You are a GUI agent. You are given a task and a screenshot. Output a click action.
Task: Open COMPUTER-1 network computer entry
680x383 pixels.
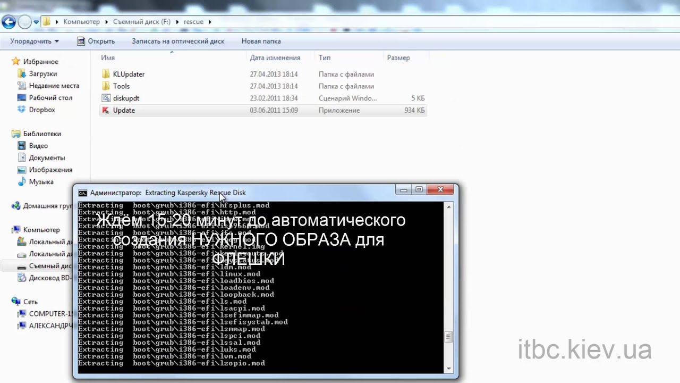(50, 314)
